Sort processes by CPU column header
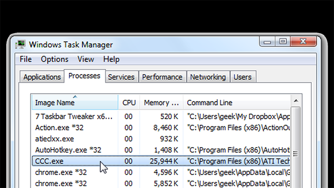The height and width of the screenshot is (188, 334). click(x=129, y=103)
